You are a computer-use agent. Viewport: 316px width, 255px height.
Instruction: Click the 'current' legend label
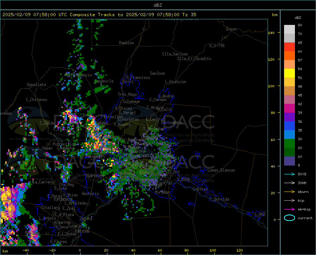click(x=305, y=218)
